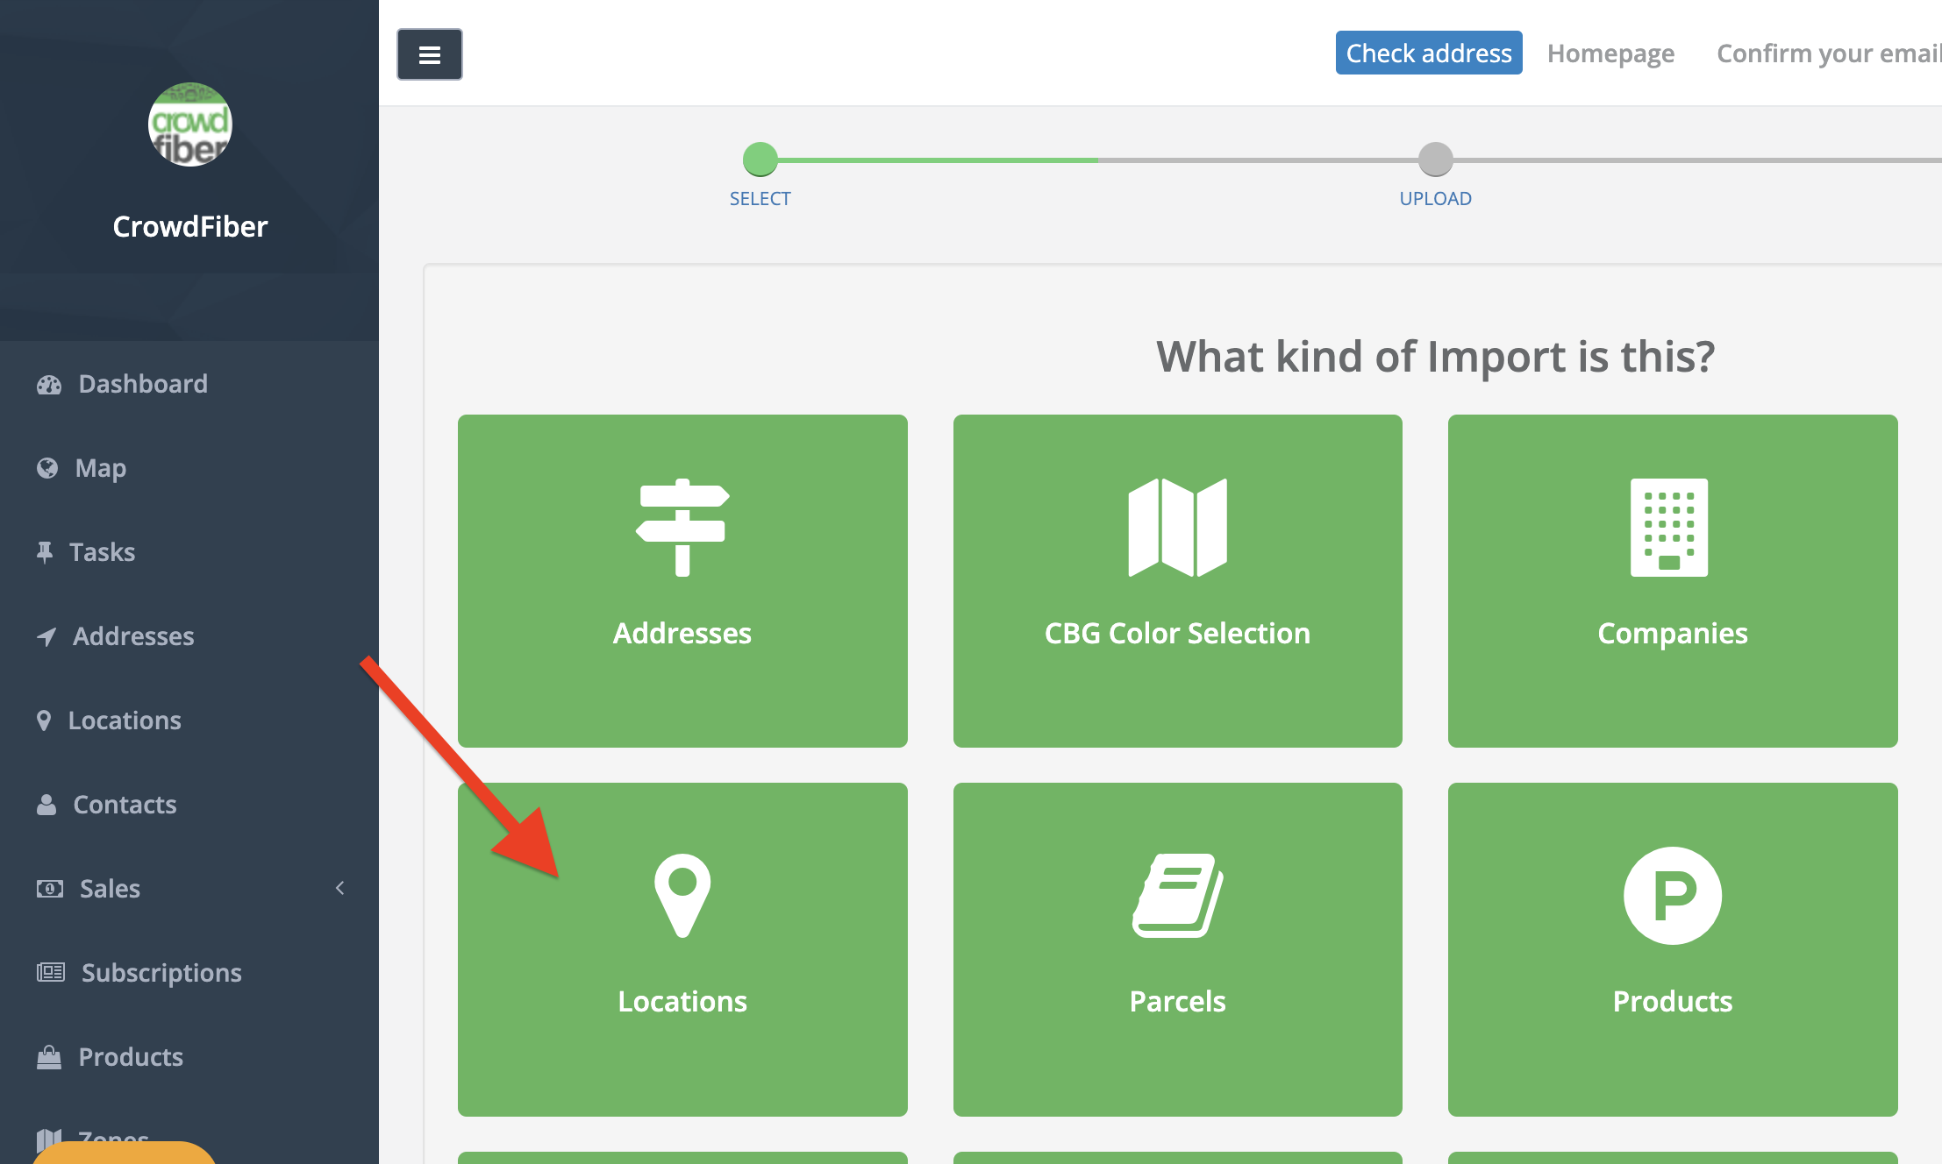
Task: Select the Products P-circle import tile
Action: [x=1672, y=948]
